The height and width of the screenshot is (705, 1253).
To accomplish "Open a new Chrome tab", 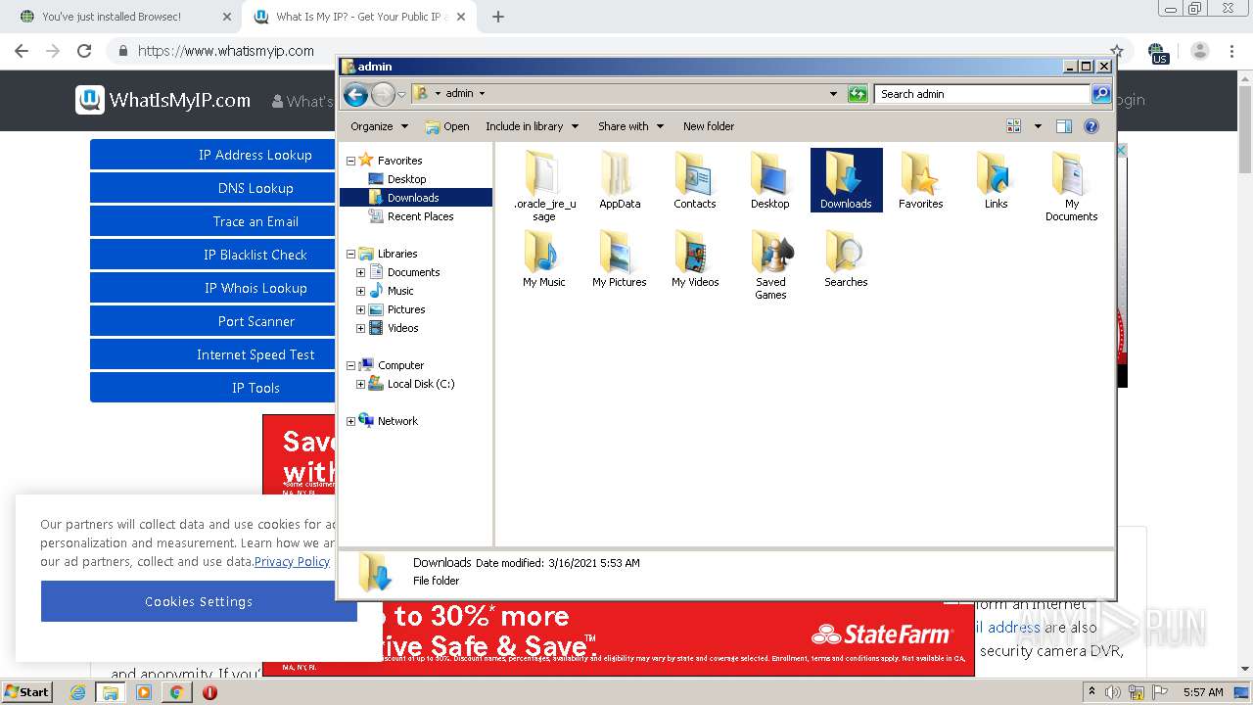I will coord(497,17).
